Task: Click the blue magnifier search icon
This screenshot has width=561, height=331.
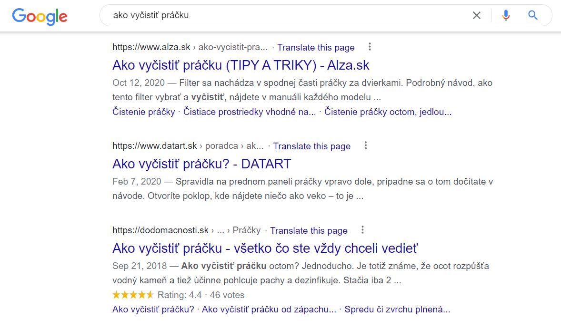Action: click(533, 15)
